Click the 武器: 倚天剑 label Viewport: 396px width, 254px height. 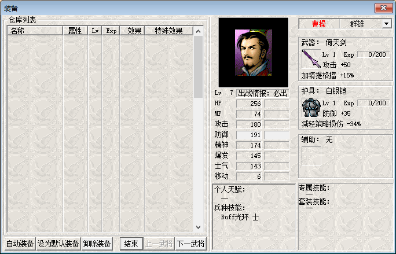(324, 42)
